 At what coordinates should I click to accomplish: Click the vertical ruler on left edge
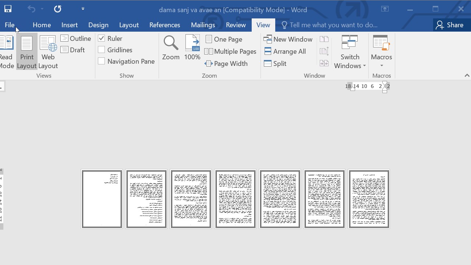1,199
